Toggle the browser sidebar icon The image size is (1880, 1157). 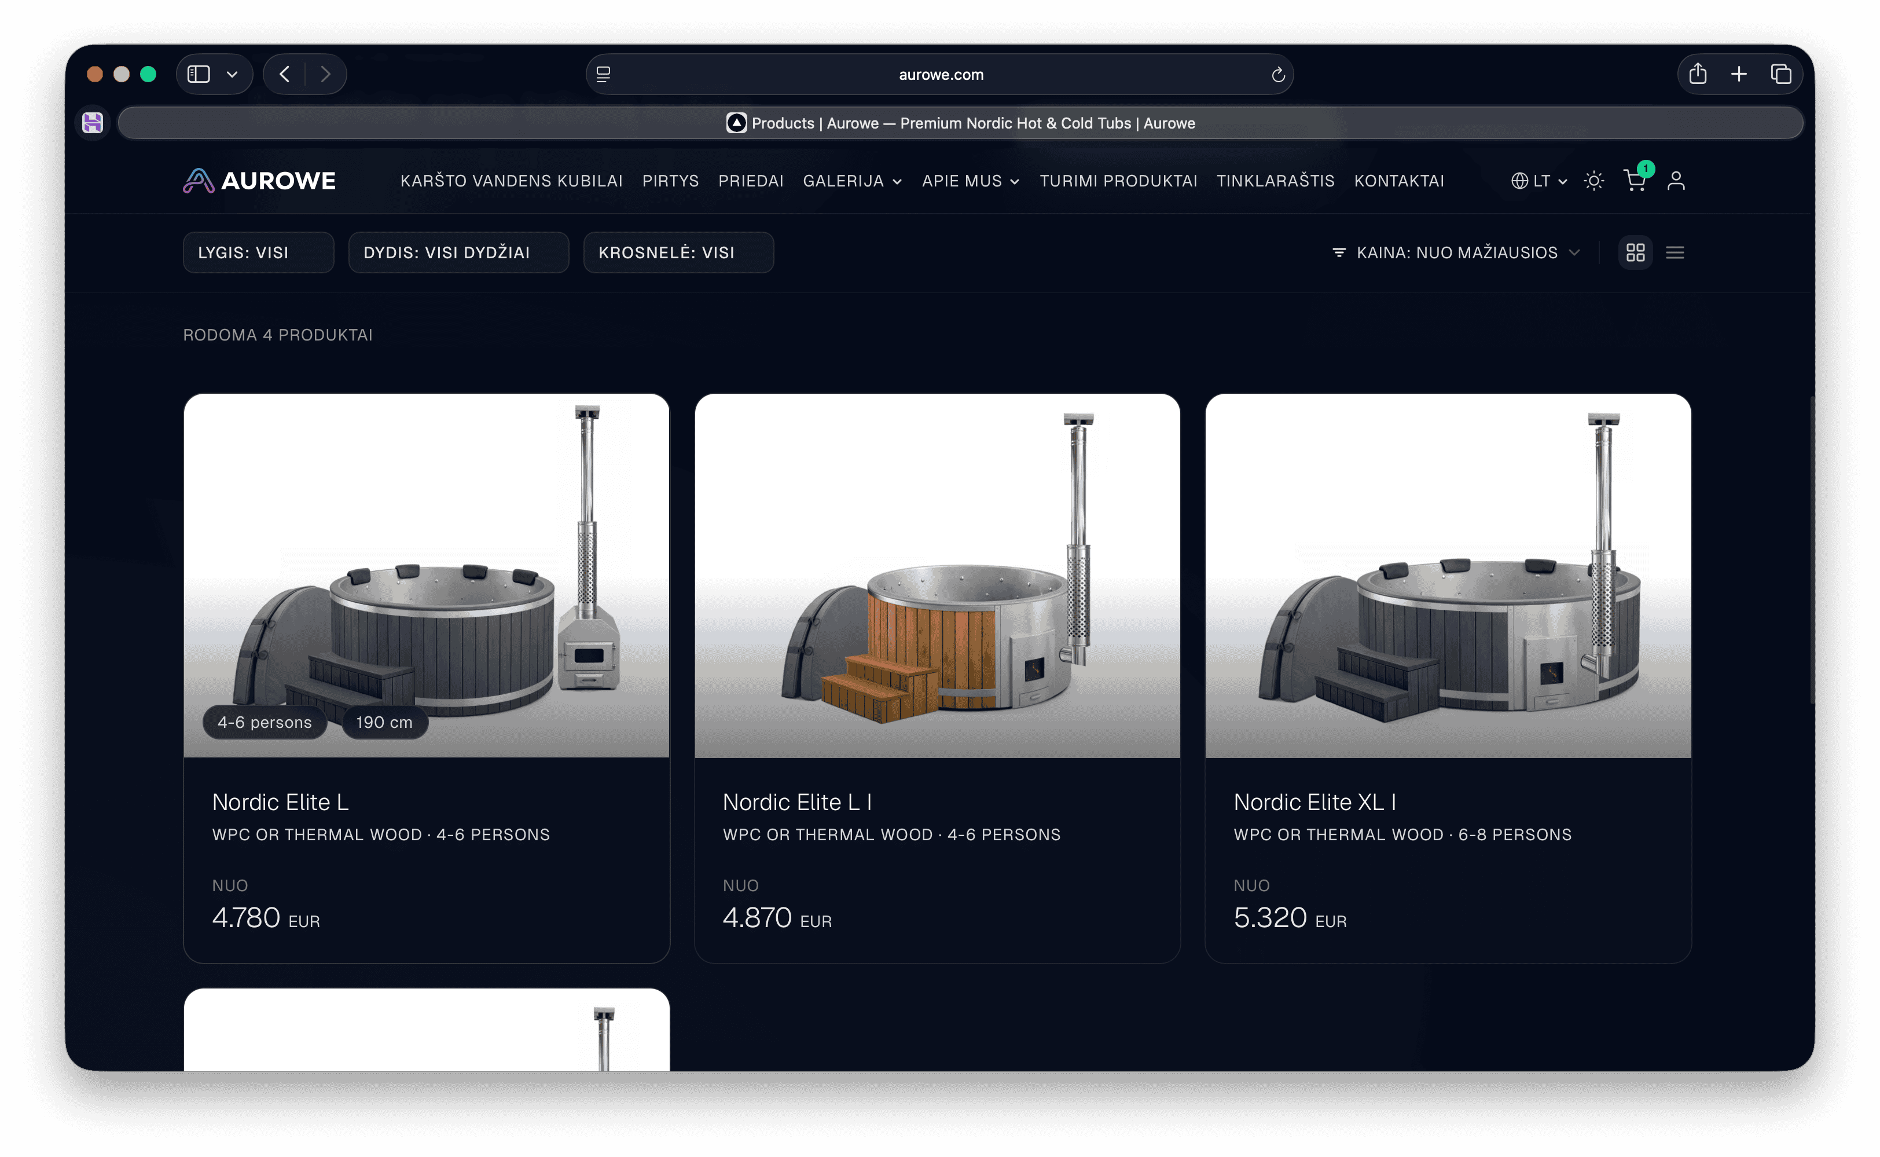pos(199,74)
